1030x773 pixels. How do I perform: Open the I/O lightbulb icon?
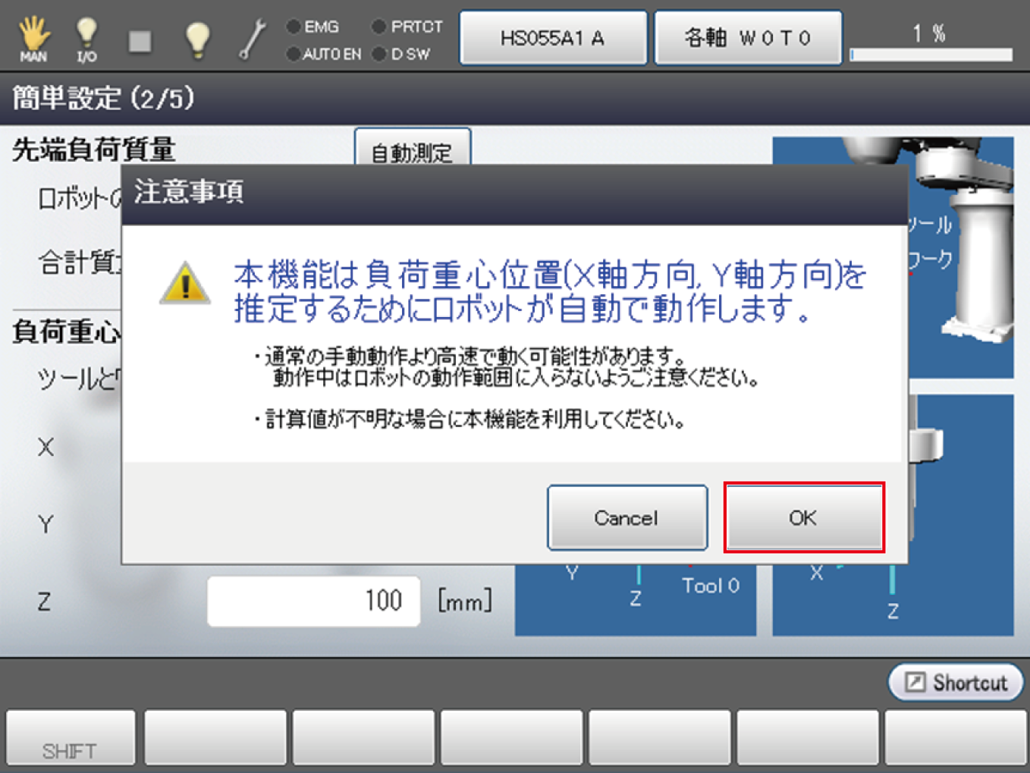point(86,38)
